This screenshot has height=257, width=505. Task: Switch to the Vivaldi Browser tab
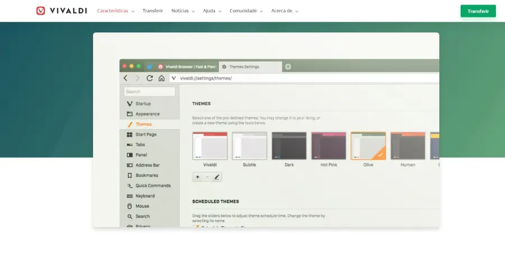point(187,67)
